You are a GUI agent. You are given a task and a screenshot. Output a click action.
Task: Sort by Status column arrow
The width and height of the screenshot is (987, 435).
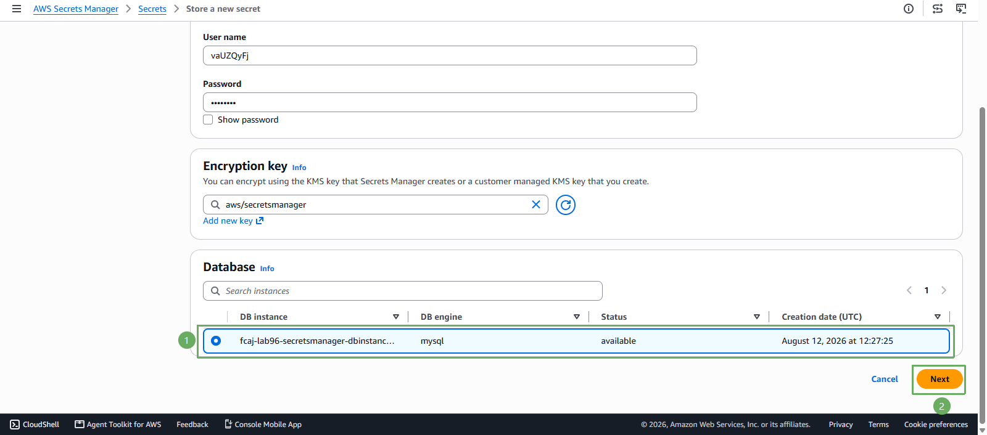click(x=757, y=317)
